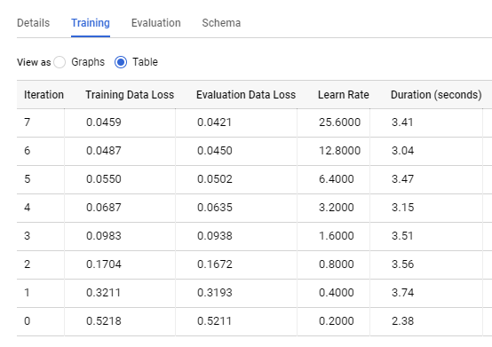Click the Iteration column header
The image size is (492, 347).
tap(44, 95)
